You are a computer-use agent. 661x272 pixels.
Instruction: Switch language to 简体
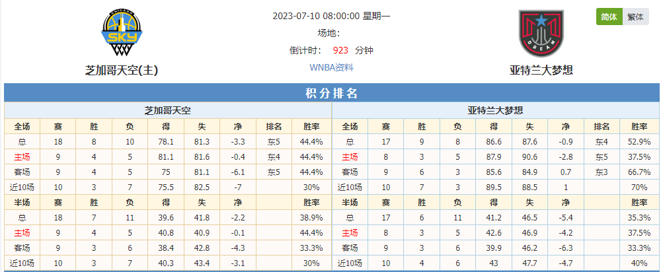(x=609, y=17)
